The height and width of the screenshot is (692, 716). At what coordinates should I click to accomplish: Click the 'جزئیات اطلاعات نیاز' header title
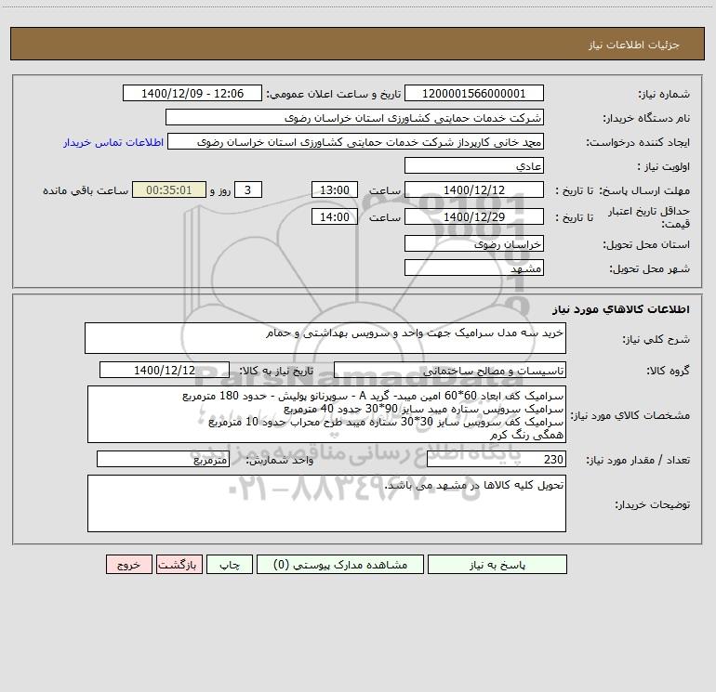point(634,45)
